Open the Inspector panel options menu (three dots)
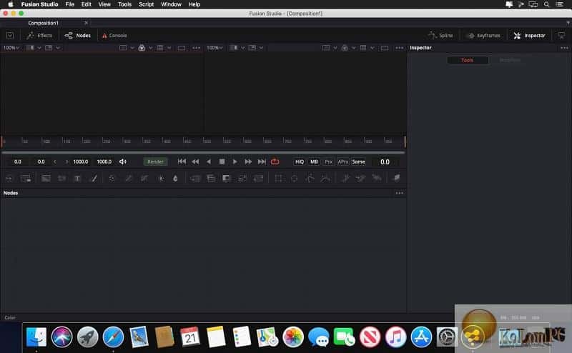Image resolution: width=572 pixels, height=353 pixels. click(x=564, y=48)
